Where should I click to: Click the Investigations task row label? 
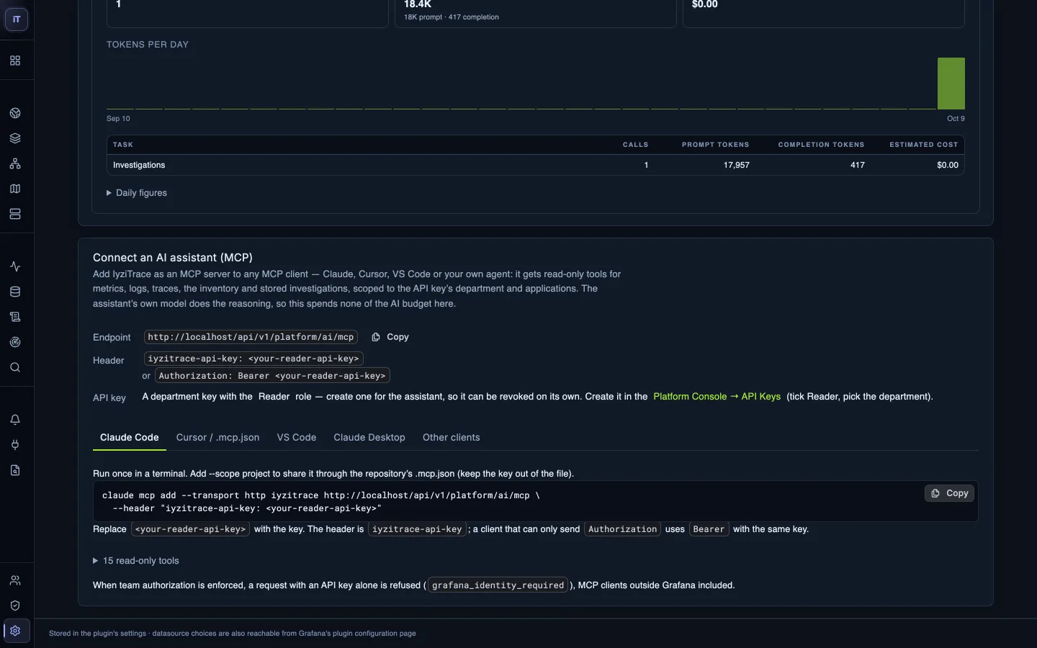[x=139, y=165]
